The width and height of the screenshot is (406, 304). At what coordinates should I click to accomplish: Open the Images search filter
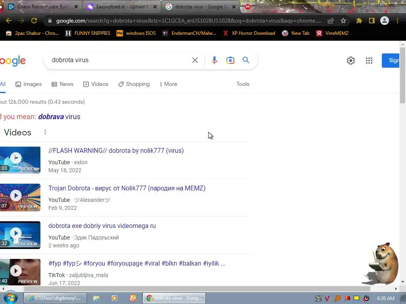(29, 84)
